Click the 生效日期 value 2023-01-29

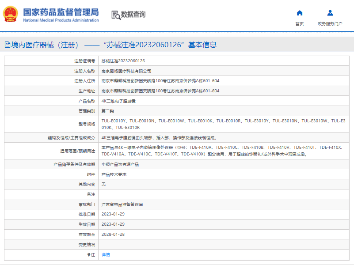coord(113,224)
